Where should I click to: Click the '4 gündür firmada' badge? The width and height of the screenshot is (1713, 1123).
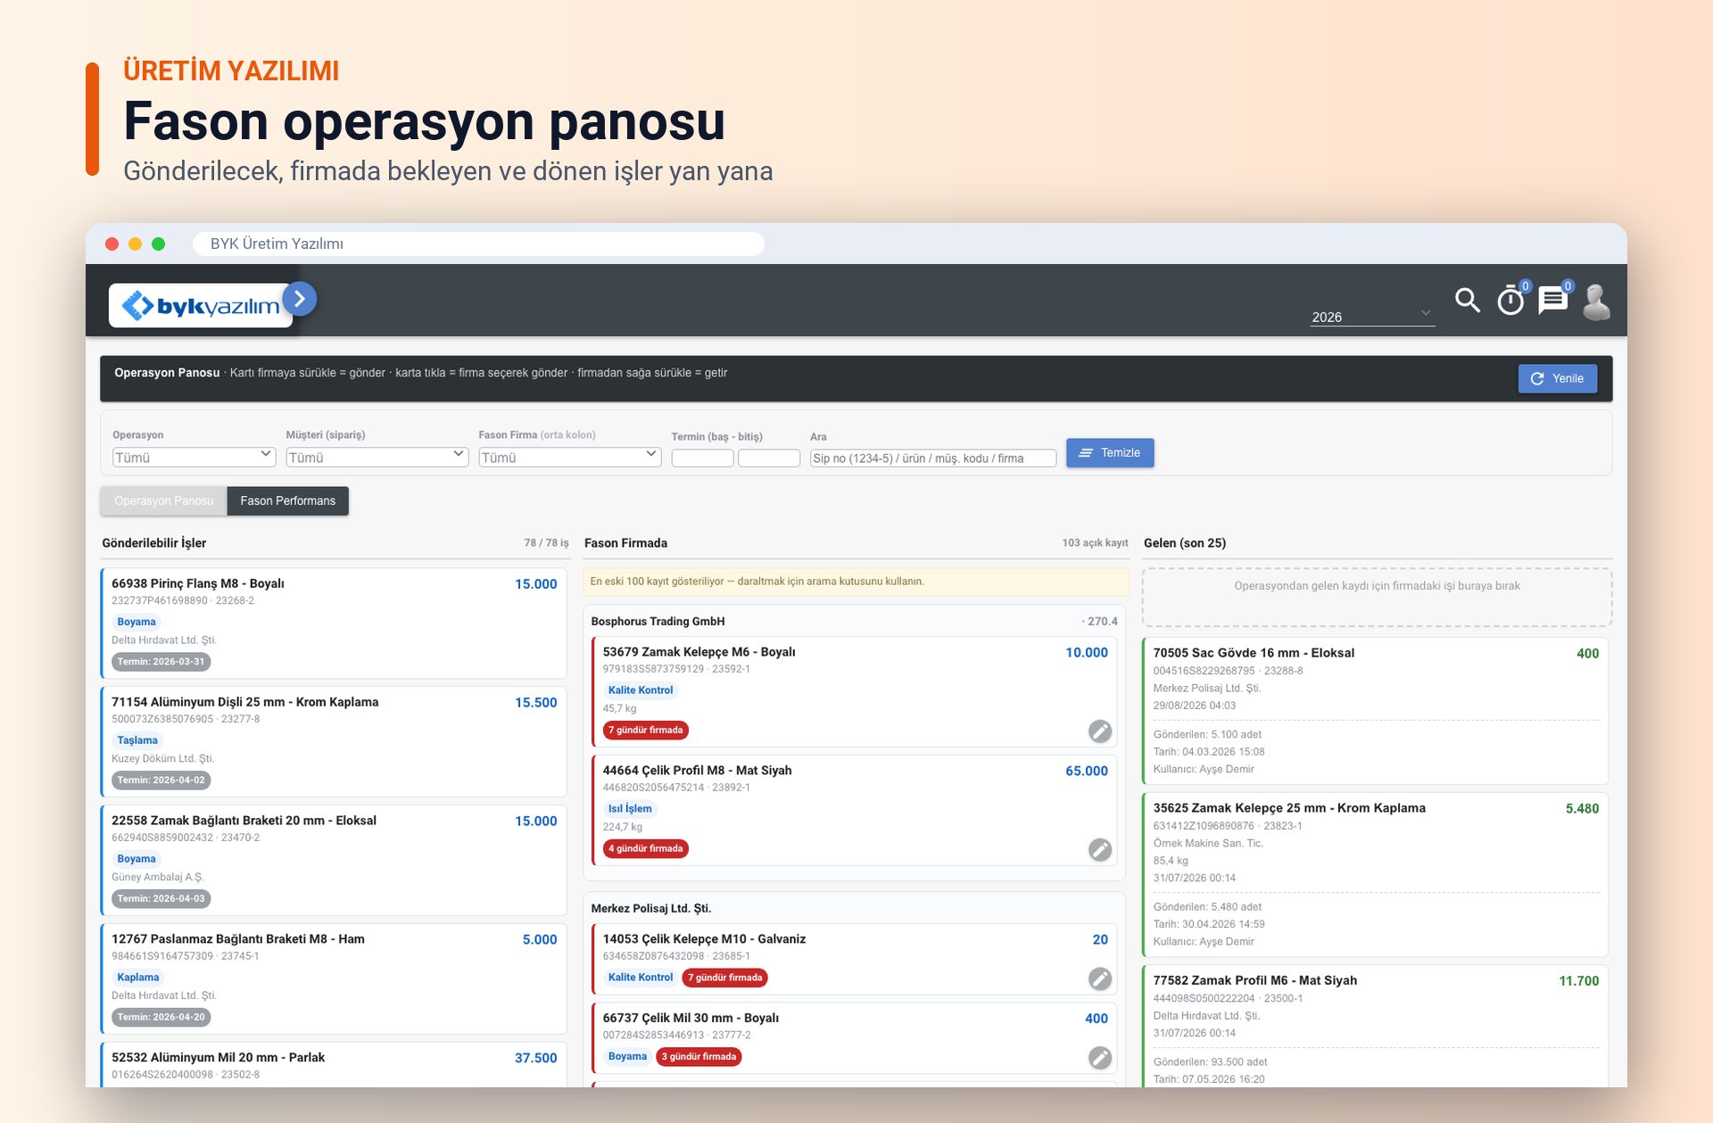[x=646, y=848]
